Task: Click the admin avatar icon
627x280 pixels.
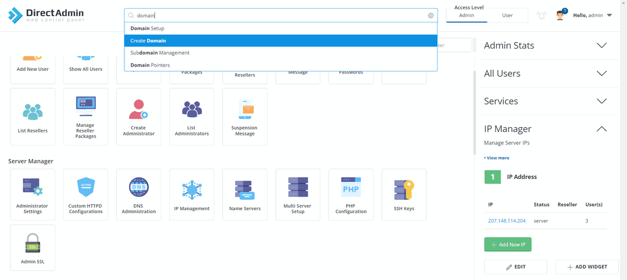Action: coord(560,15)
